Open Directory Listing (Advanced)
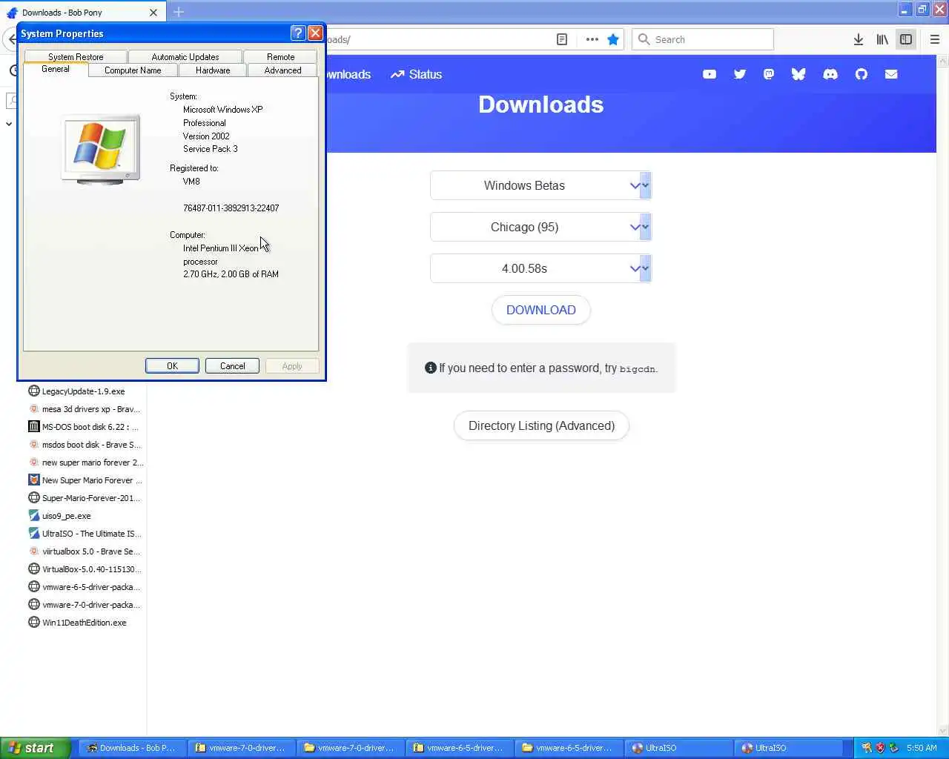The width and height of the screenshot is (949, 759). [541, 425]
